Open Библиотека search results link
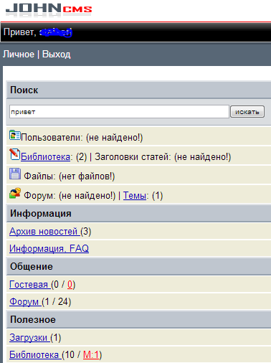271x363 pixels. click(45, 157)
